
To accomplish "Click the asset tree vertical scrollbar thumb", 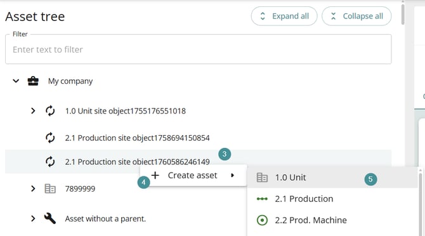I will coord(403,14).
